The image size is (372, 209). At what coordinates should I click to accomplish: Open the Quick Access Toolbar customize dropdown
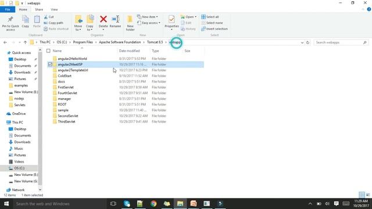(x=22, y=3)
